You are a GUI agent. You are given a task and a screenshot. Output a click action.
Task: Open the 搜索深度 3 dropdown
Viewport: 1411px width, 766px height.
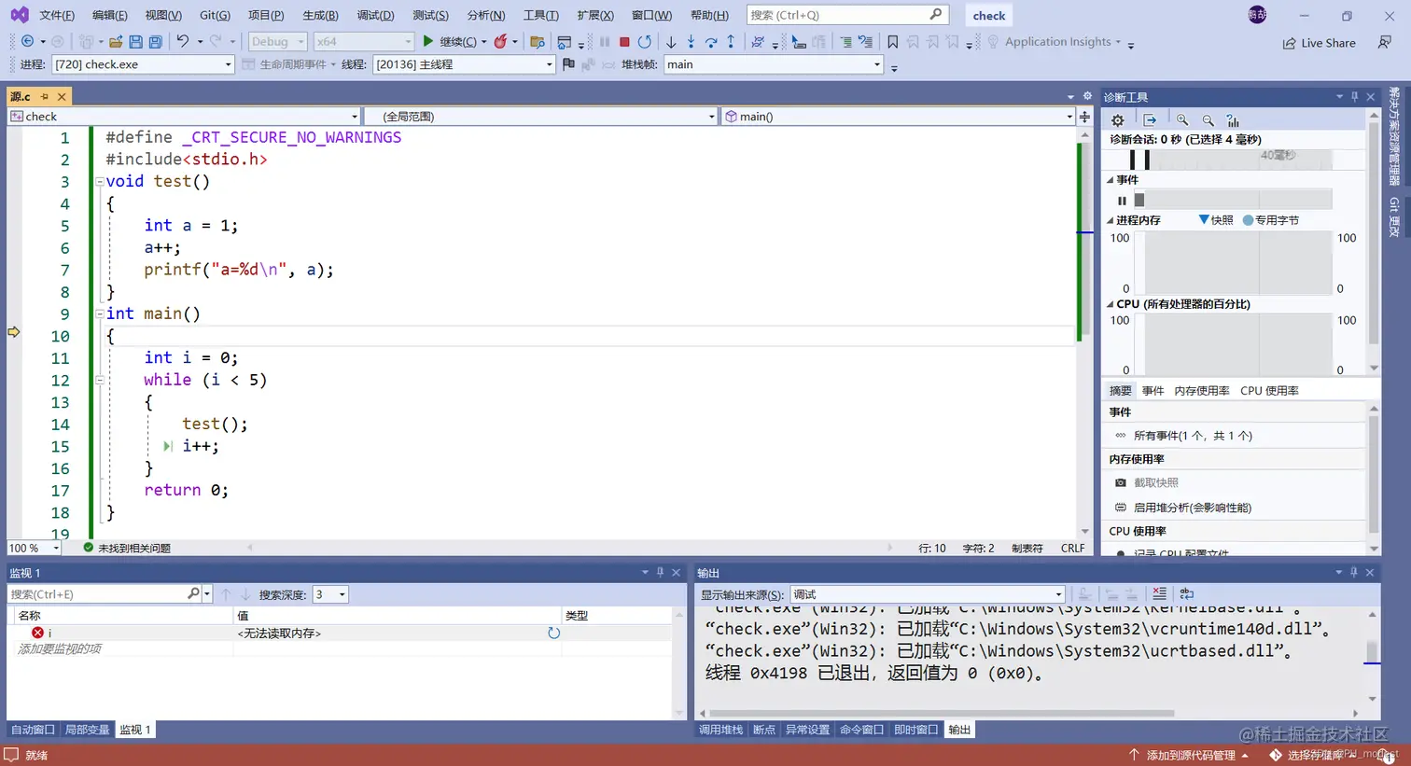(330, 594)
